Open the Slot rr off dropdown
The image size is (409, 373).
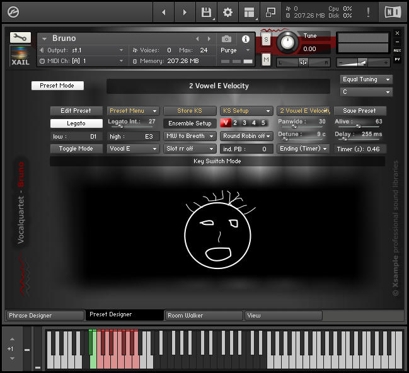coord(190,149)
